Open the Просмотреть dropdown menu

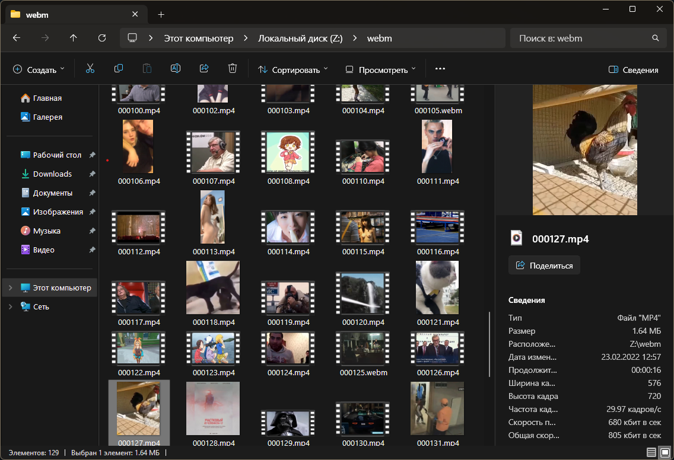coord(380,69)
